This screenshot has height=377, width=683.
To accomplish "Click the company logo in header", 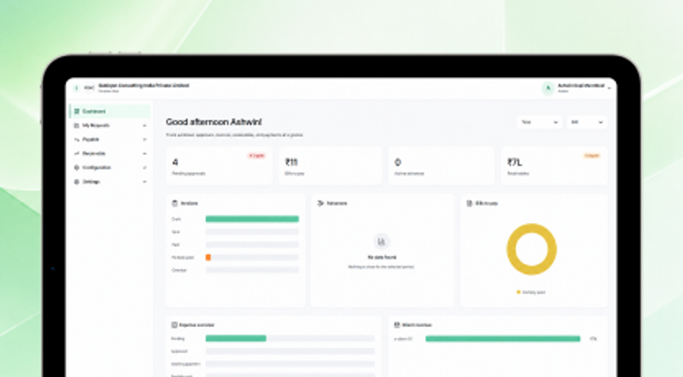I will tap(89, 88).
